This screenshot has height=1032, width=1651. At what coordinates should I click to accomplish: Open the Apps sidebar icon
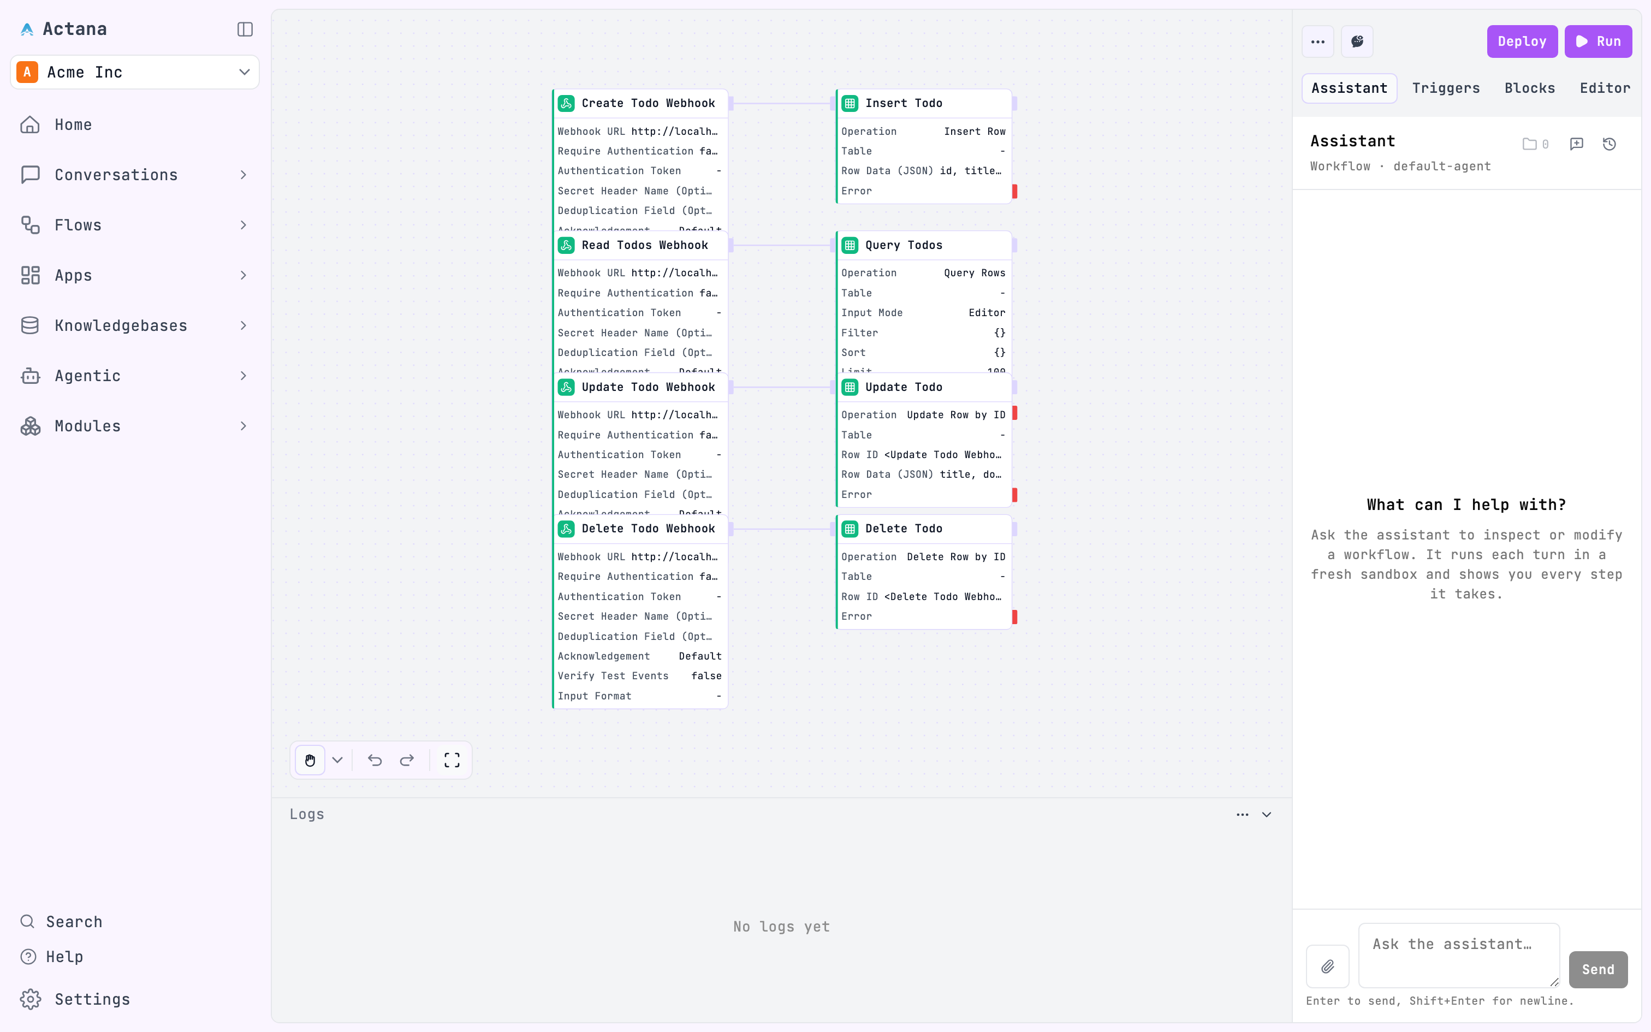click(x=30, y=275)
